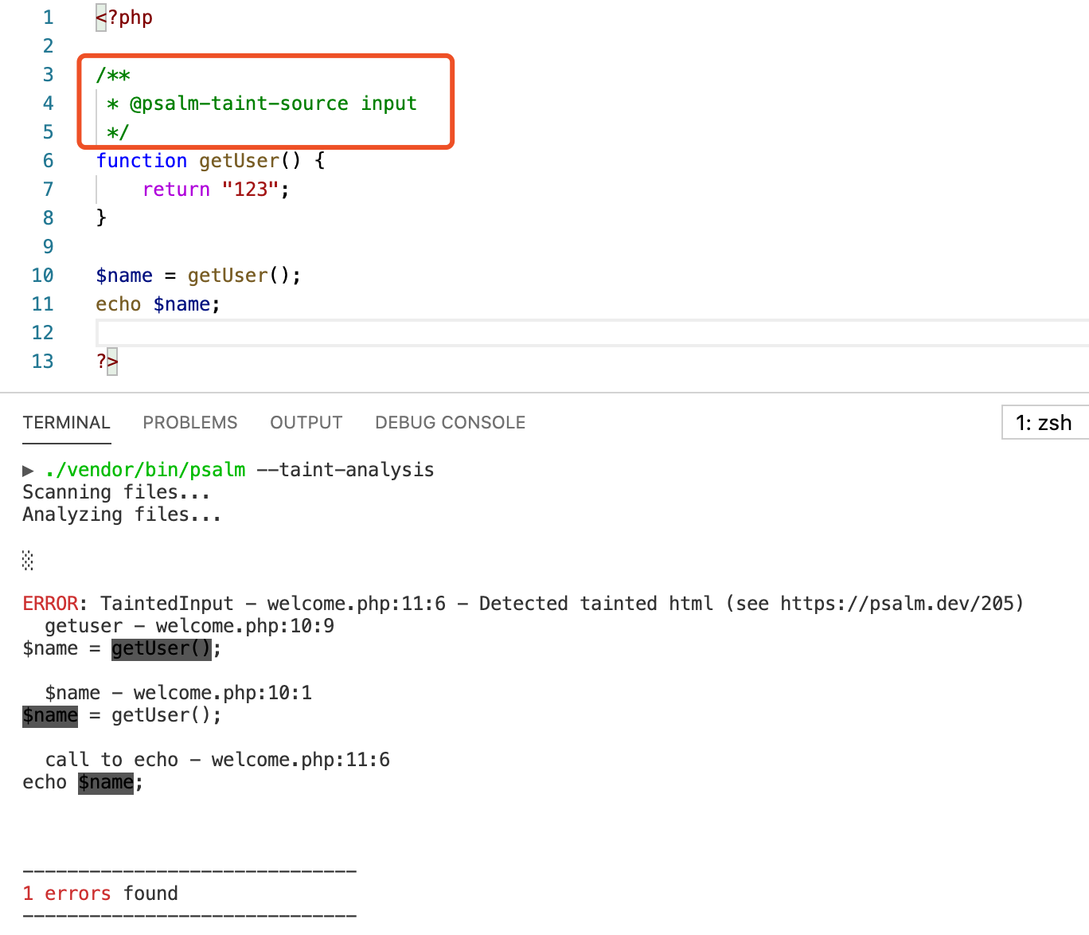
Task: Click the red 'ERROR' label in terminal
Action: (x=50, y=604)
